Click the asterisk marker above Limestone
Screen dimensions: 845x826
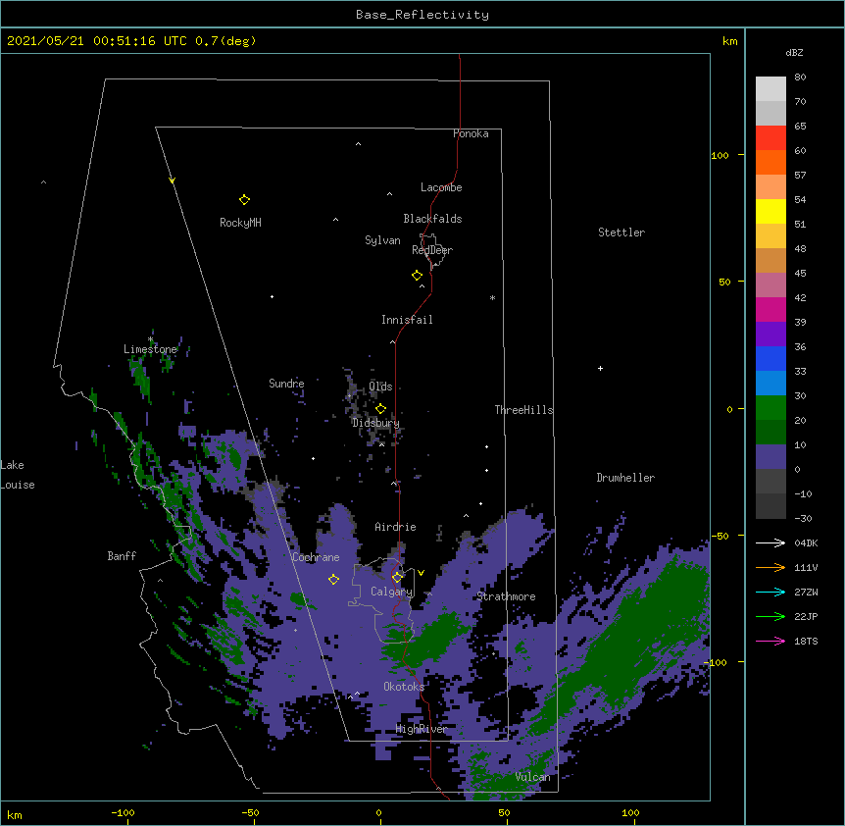pyautogui.click(x=150, y=339)
